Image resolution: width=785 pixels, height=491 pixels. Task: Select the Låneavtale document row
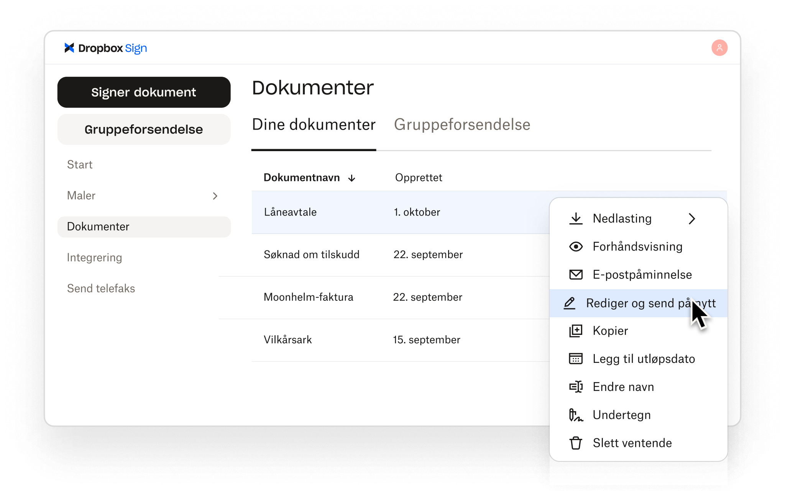401,212
